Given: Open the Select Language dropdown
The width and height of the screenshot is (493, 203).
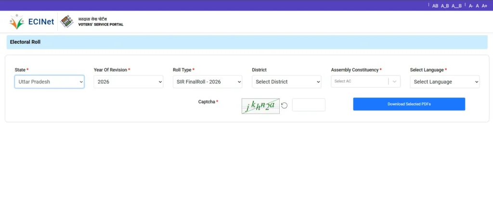Looking at the screenshot, I should 444,82.
